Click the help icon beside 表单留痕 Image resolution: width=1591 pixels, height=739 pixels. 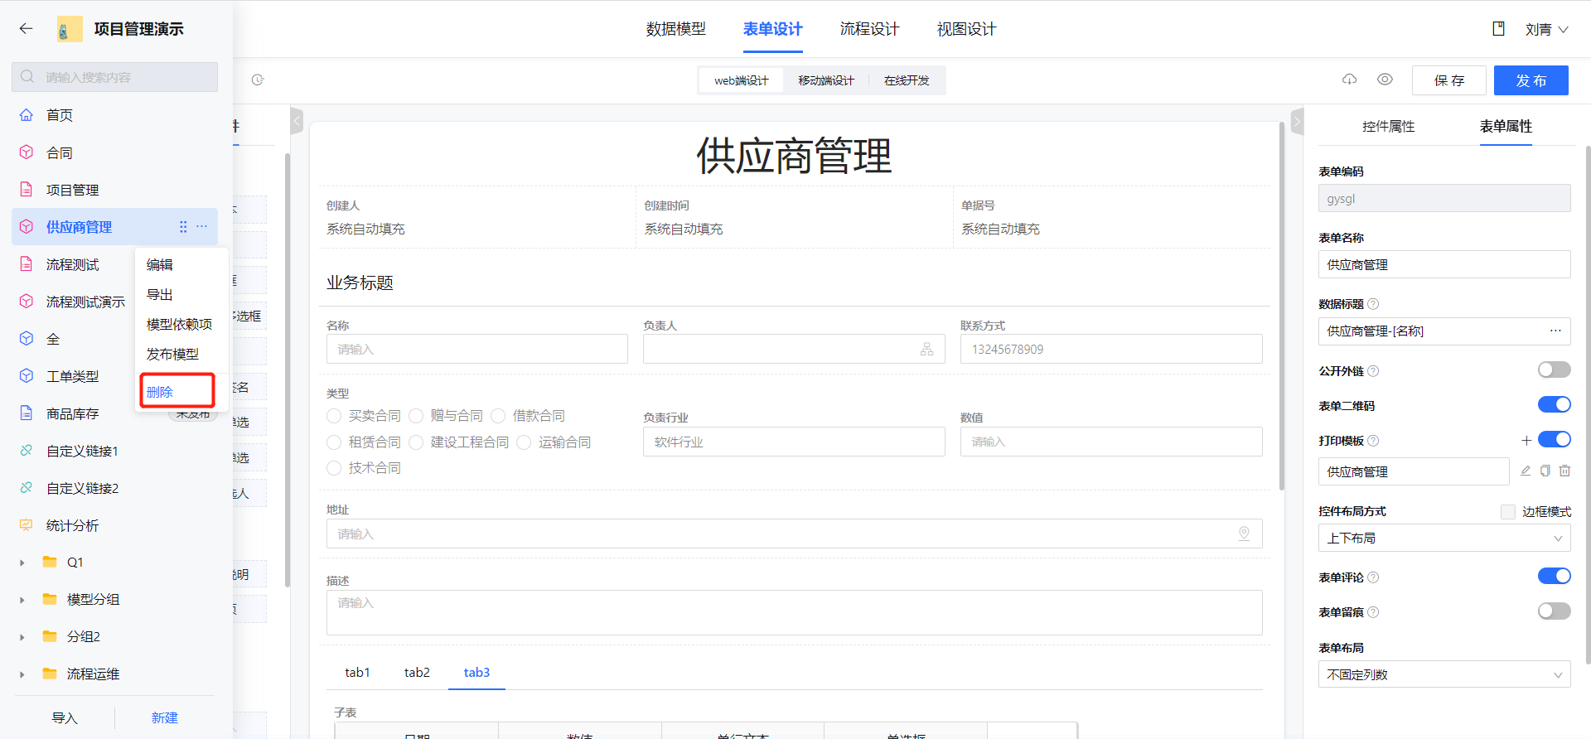pyautogui.click(x=1373, y=612)
